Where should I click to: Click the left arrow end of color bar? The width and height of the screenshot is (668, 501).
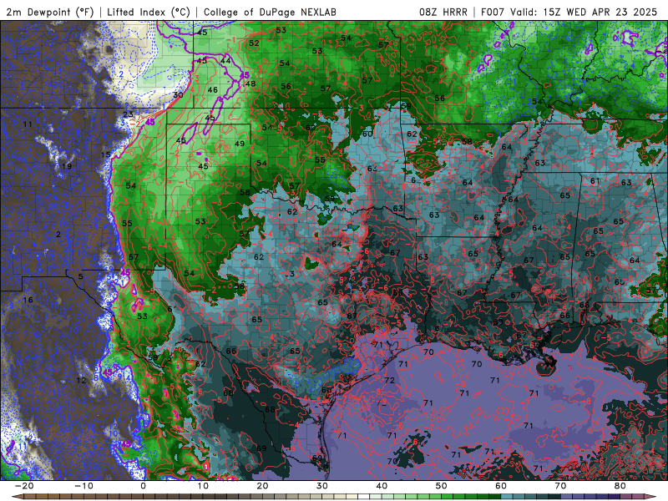17,497
